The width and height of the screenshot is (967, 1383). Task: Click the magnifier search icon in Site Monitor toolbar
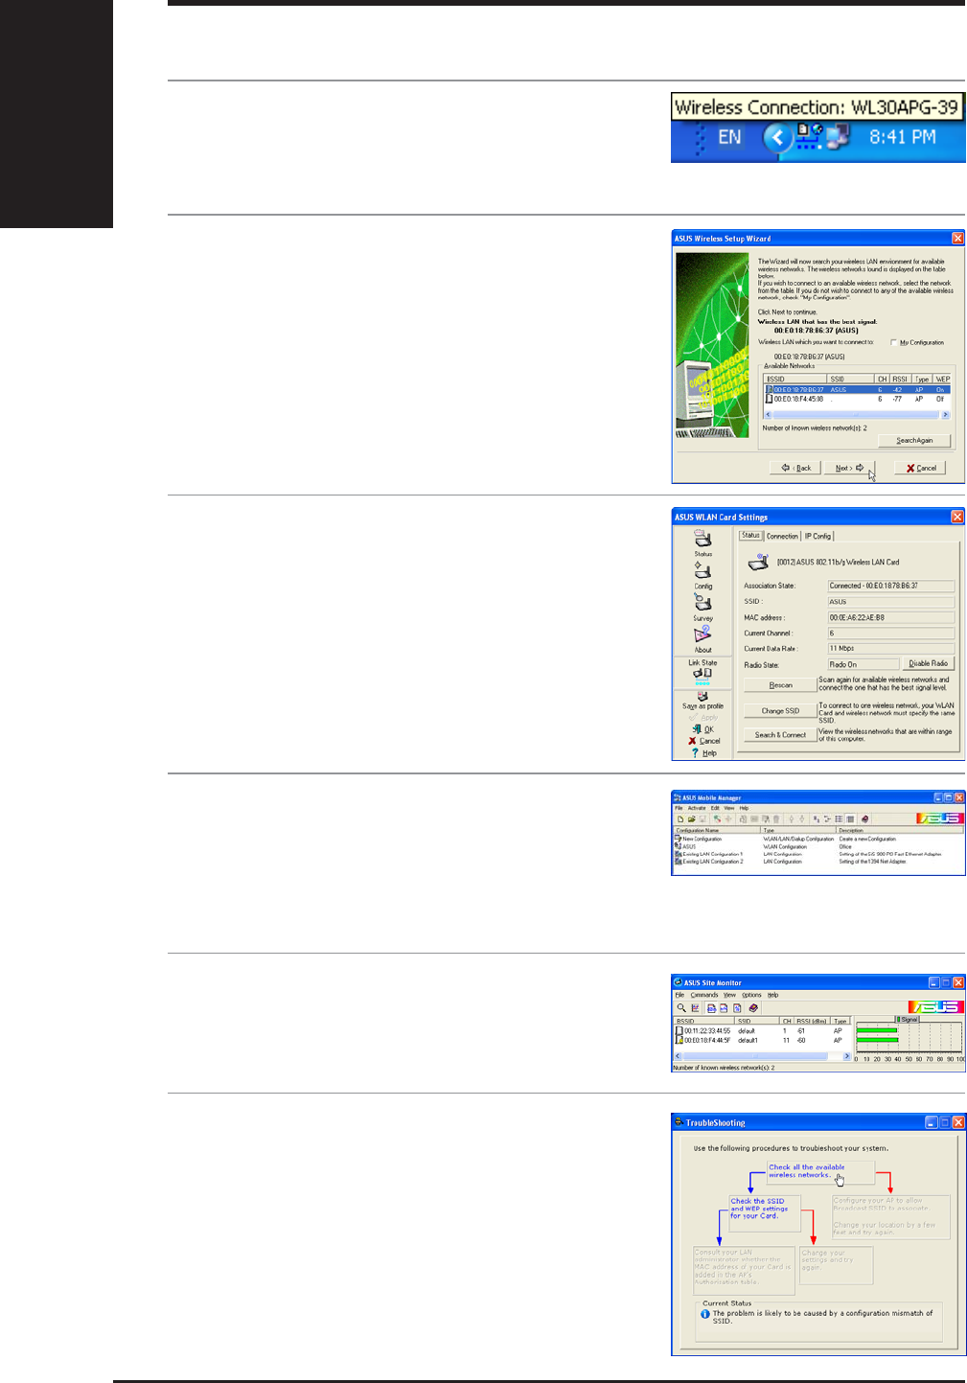pos(681,1007)
